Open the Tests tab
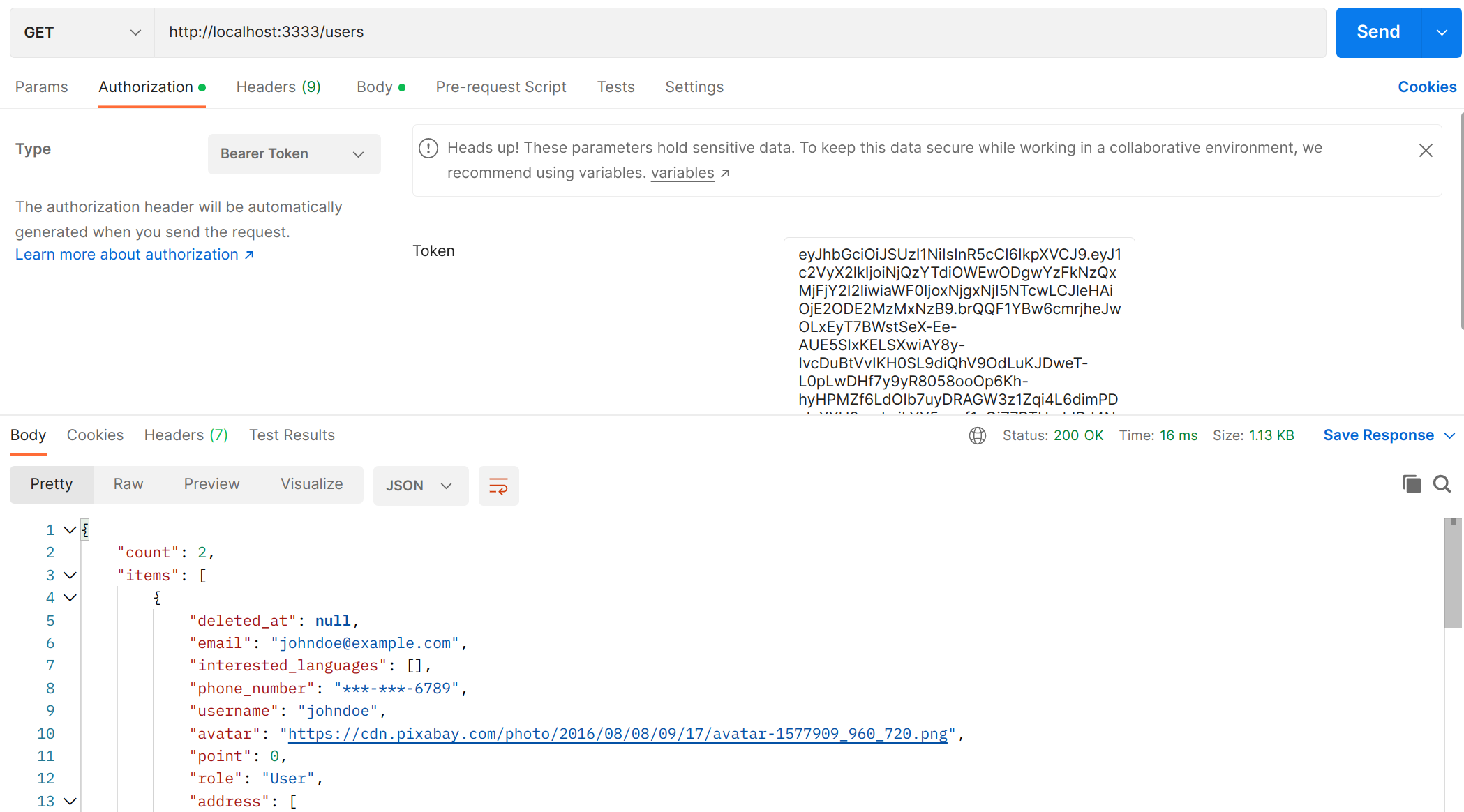The height and width of the screenshot is (812, 1464). coord(615,87)
